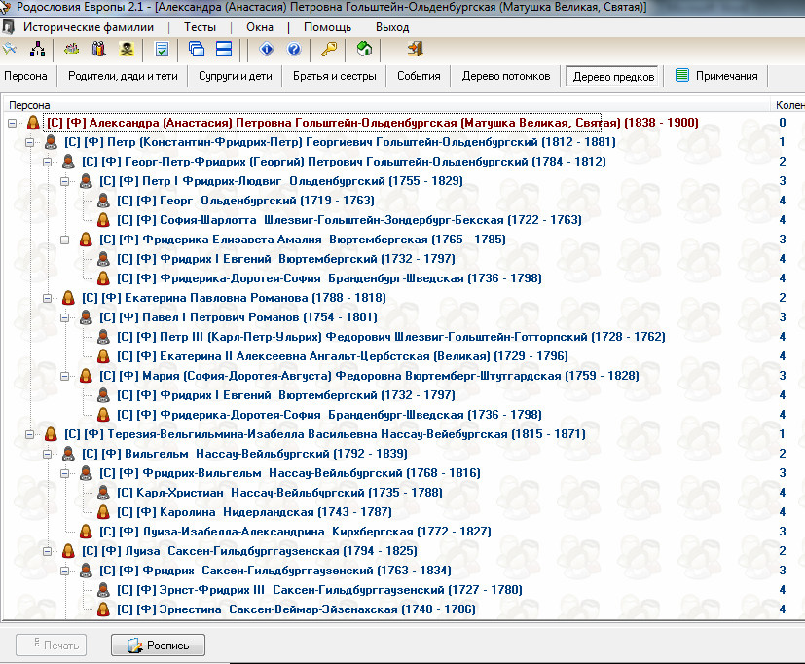805x664 pixels.
Task: Open the Тесты menu
Action: 200,27
